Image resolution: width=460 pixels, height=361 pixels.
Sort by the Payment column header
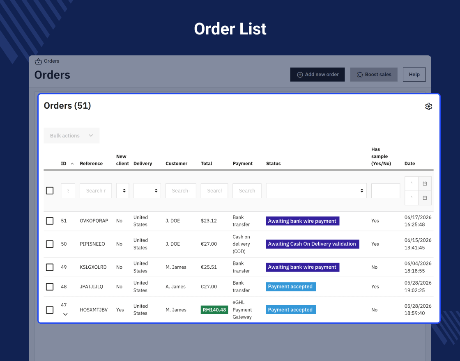pos(243,164)
